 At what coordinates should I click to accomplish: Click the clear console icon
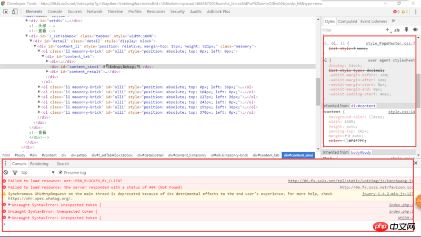click(x=6, y=172)
